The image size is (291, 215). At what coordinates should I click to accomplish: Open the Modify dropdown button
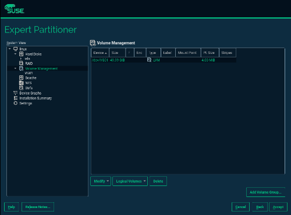click(x=101, y=181)
